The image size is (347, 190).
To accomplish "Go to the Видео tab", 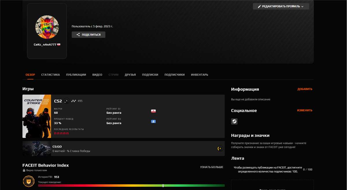I will (x=97, y=75).
